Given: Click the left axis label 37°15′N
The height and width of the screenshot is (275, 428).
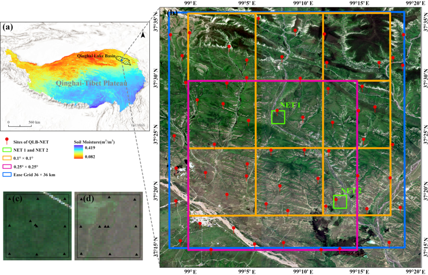Looking at the screenshot, I should click(x=157, y=246).
